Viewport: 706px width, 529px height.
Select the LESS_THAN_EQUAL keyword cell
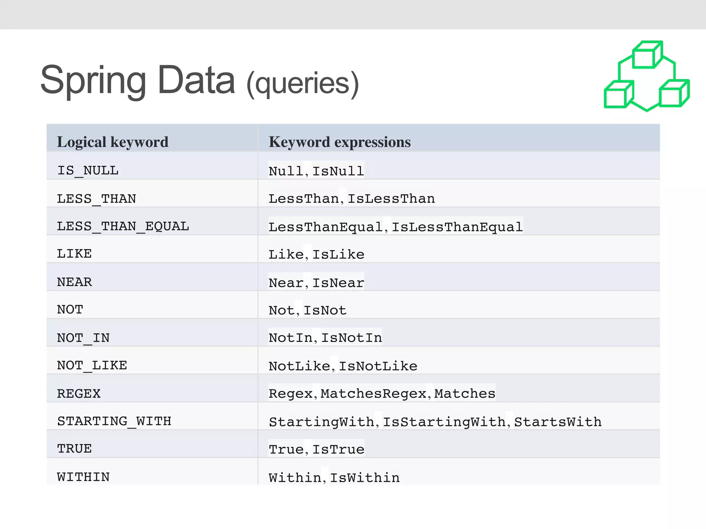pyautogui.click(x=152, y=221)
